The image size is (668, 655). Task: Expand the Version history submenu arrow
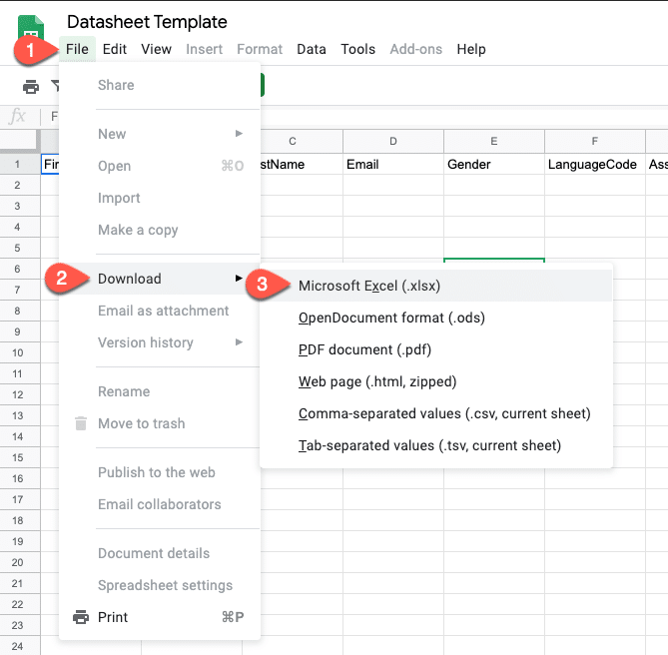point(239,342)
